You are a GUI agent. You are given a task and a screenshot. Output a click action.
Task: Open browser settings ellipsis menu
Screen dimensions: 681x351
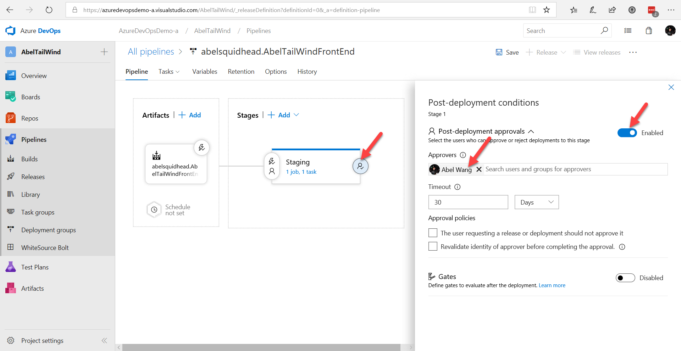(x=671, y=10)
